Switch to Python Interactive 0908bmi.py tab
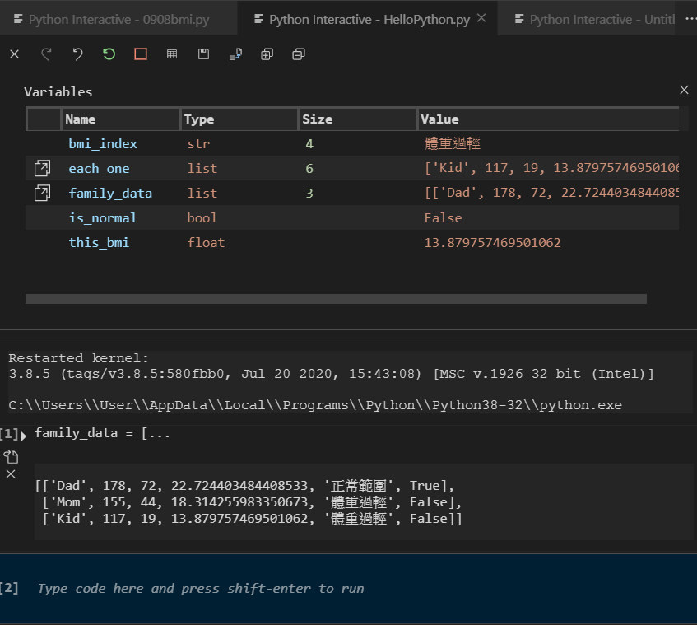 118,19
